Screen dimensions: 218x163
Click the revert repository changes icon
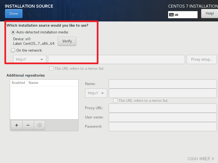pyautogui.click(x=40, y=125)
